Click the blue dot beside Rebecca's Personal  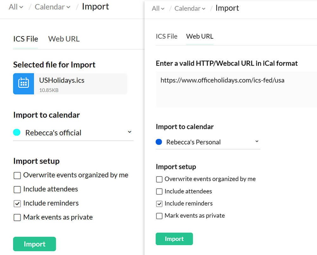point(159,142)
